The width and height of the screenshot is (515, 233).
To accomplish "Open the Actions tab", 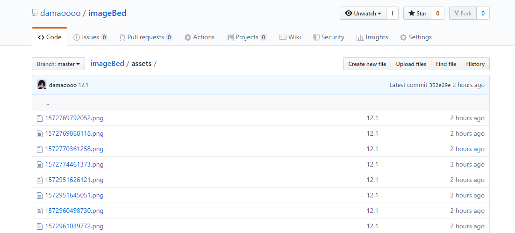I will pos(200,37).
